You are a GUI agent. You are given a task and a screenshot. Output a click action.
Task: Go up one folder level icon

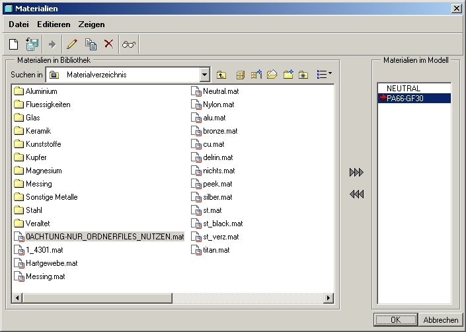click(x=221, y=75)
